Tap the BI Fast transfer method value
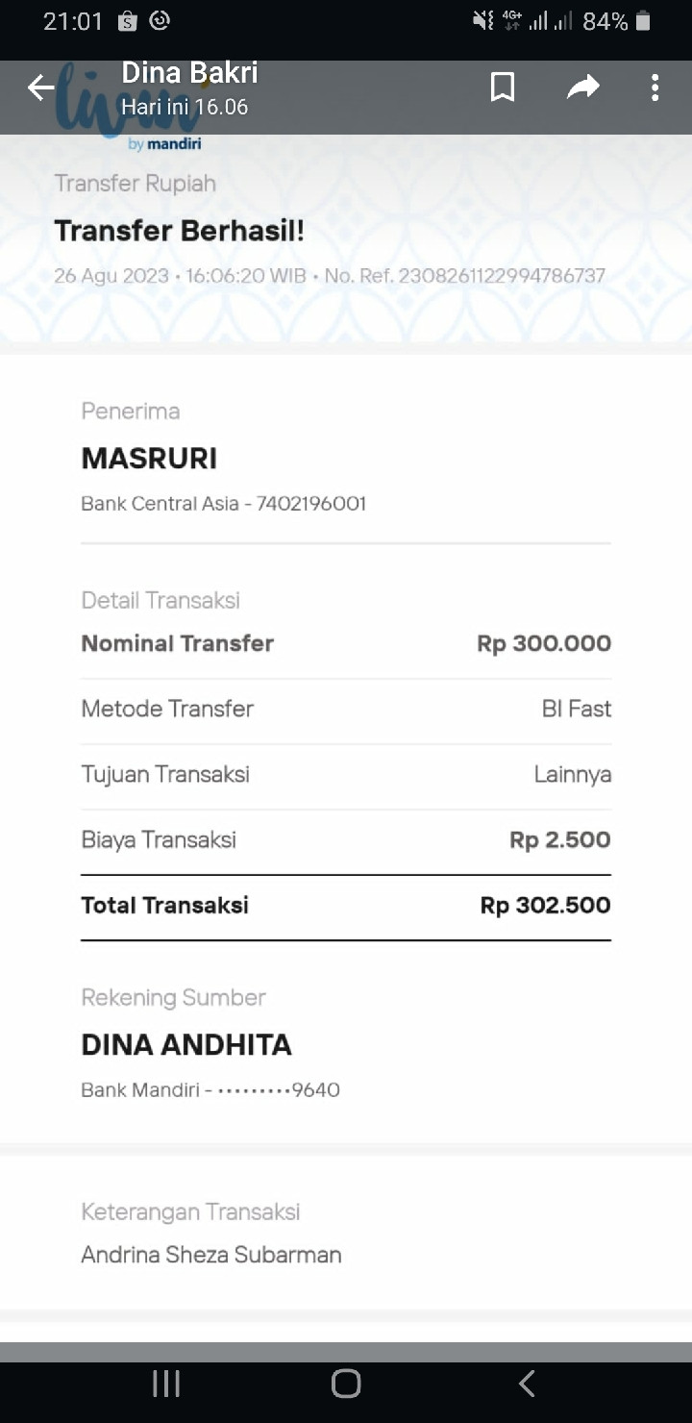The image size is (692, 1423). [576, 709]
